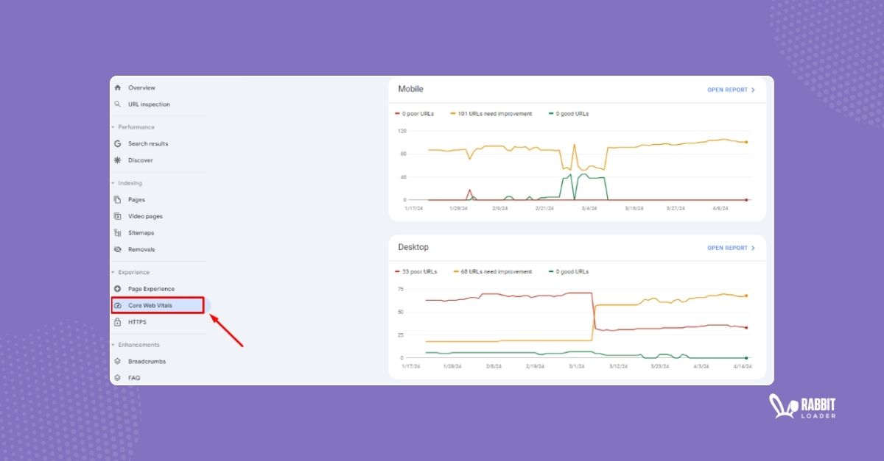Click the Search results icon

coord(118,143)
